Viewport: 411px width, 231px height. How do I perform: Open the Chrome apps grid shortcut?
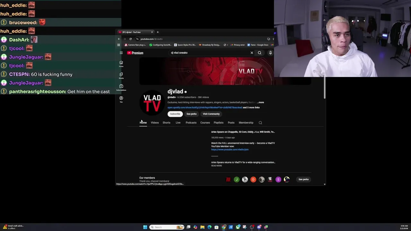tap(118, 45)
